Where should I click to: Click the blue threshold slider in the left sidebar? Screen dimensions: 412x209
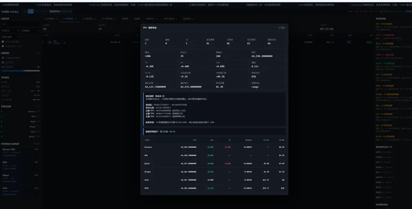pyautogui.click(x=21, y=71)
